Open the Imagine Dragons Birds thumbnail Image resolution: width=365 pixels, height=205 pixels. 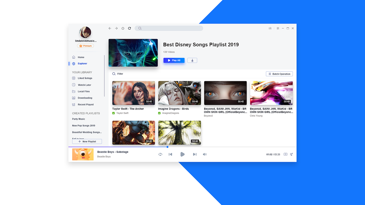coord(180,93)
